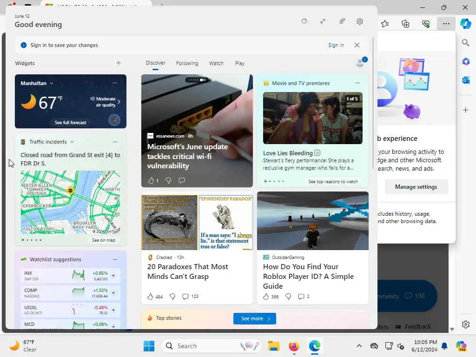The image size is (476, 357).
Task: Open the Roblox Player ID guide
Action: [309, 276]
